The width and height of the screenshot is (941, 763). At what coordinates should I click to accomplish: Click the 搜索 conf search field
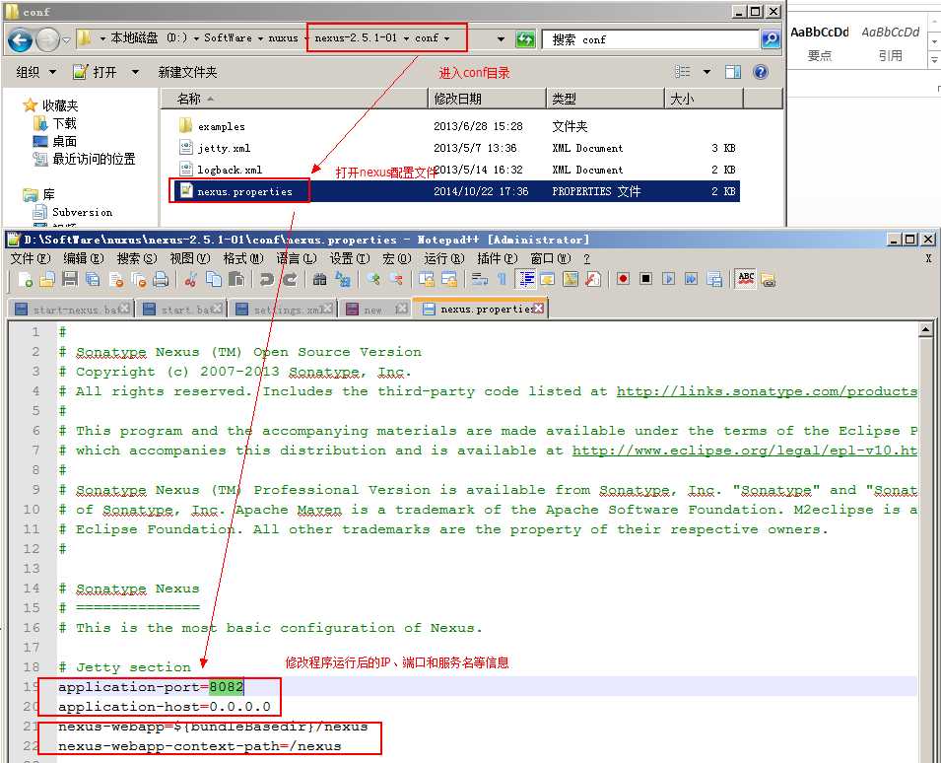tap(649, 39)
